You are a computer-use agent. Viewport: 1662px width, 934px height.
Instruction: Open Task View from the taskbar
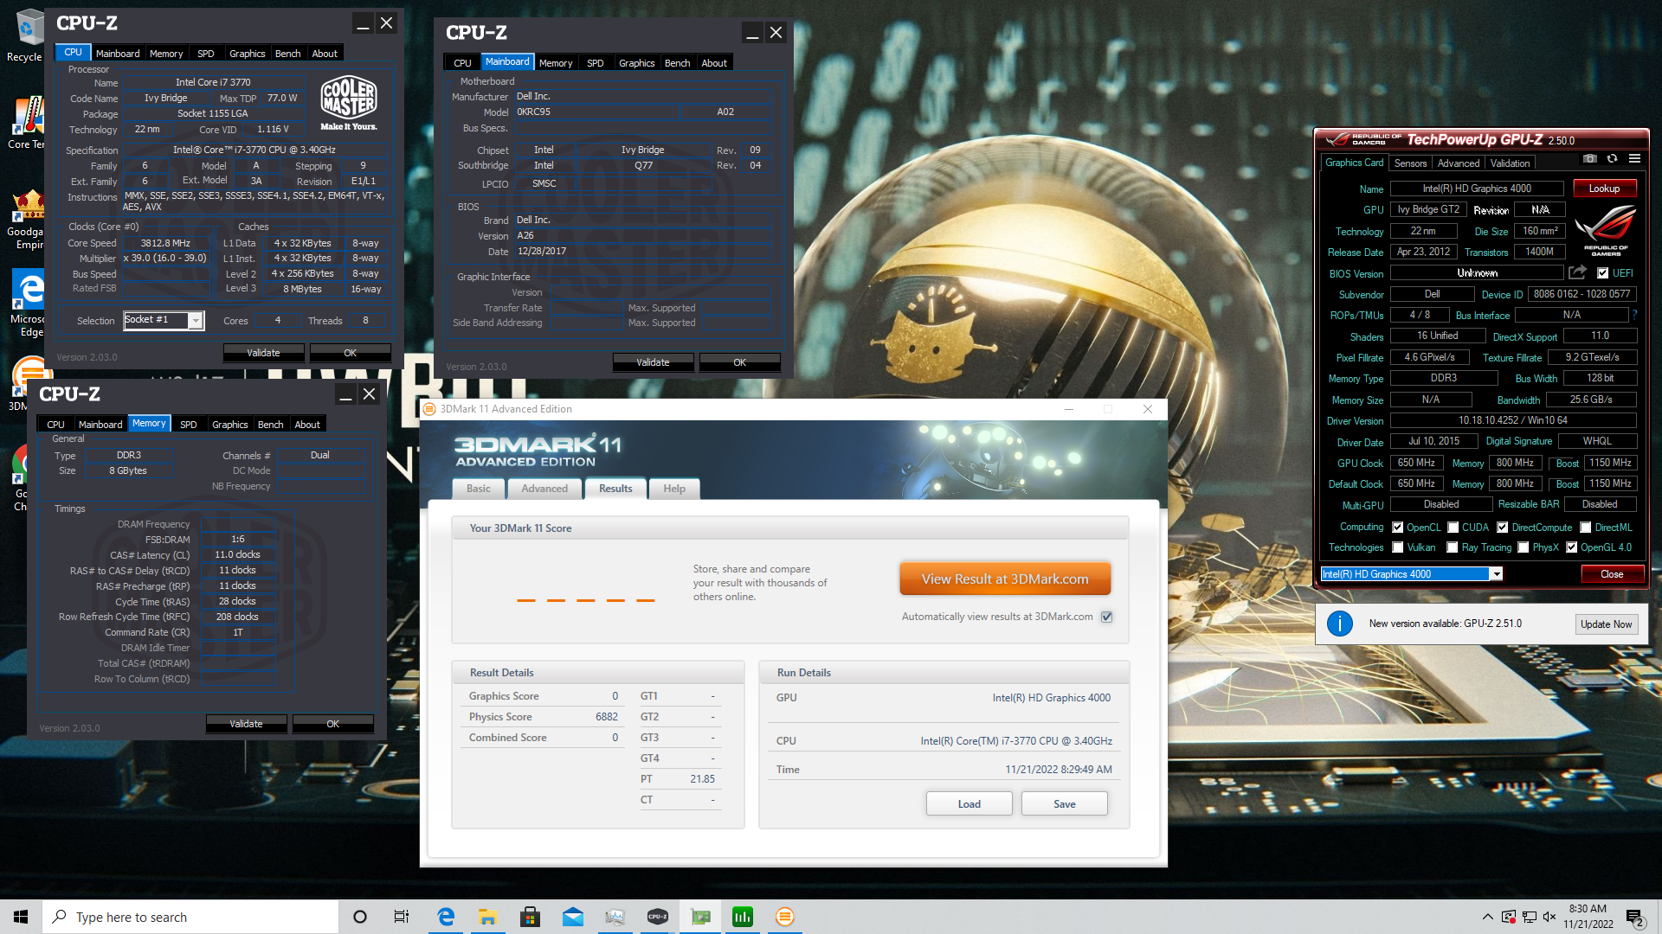(x=401, y=917)
